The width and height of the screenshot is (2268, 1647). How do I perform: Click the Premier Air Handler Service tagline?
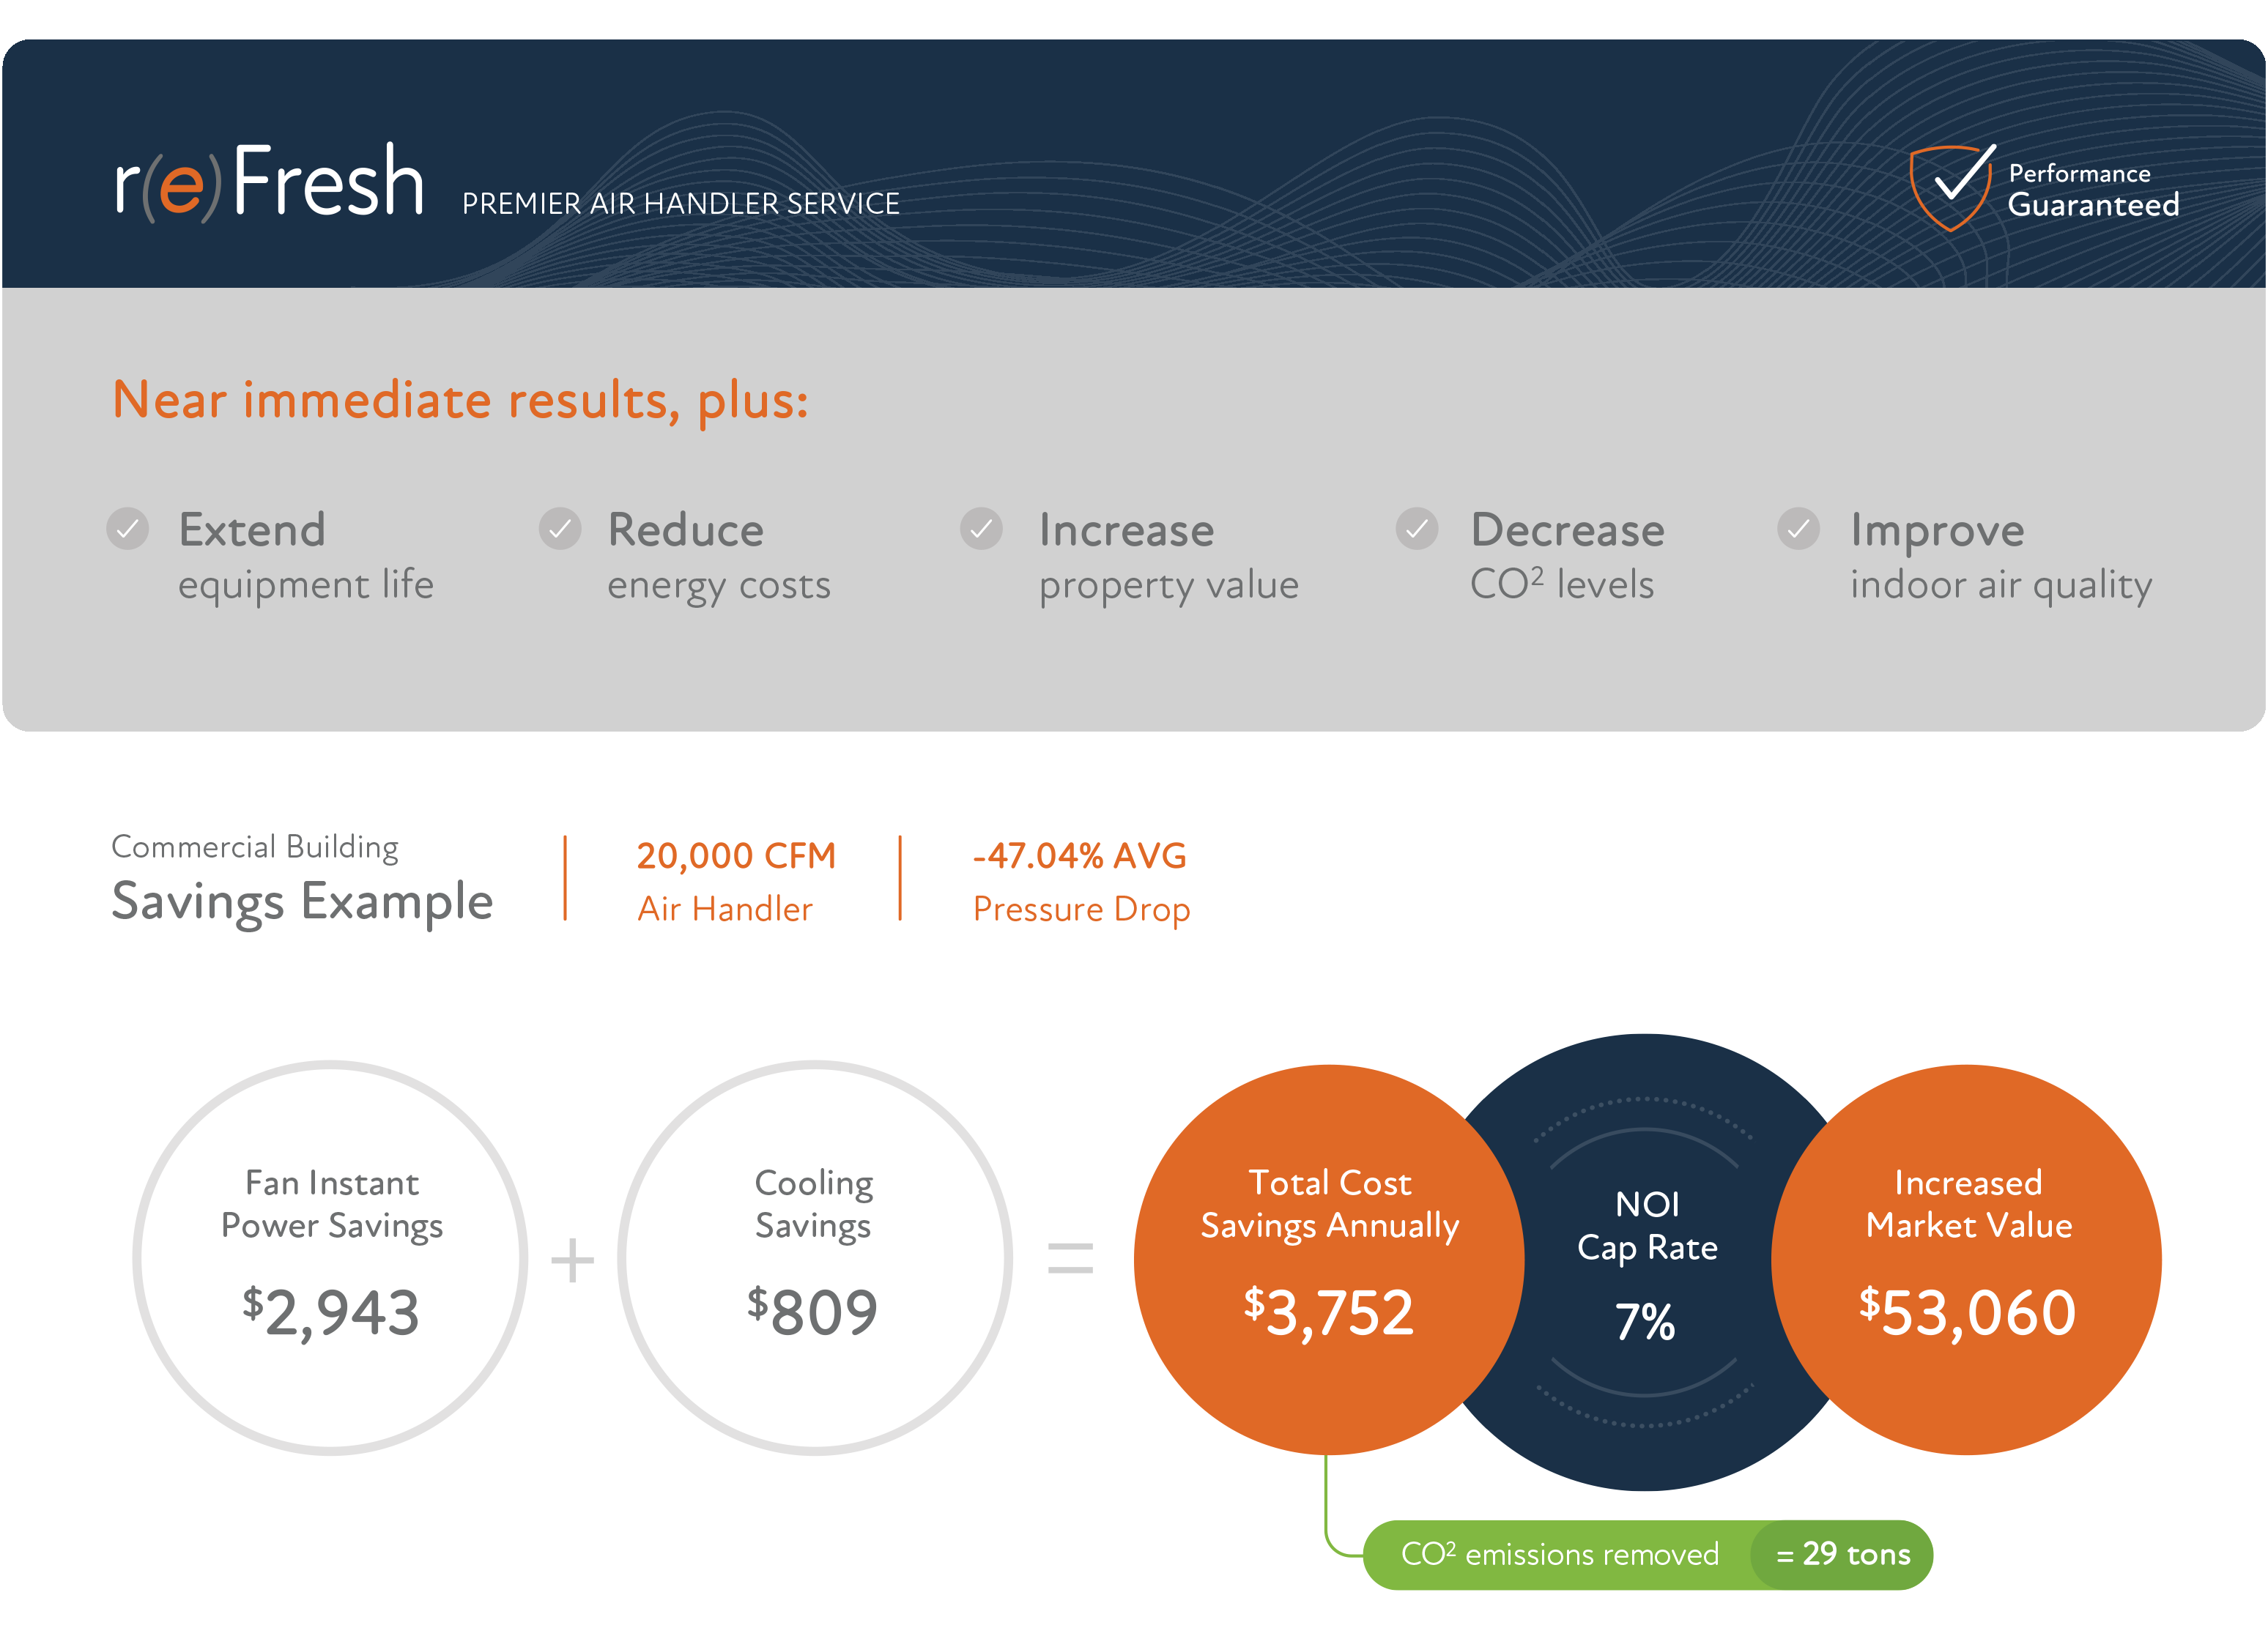tap(680, 204)
